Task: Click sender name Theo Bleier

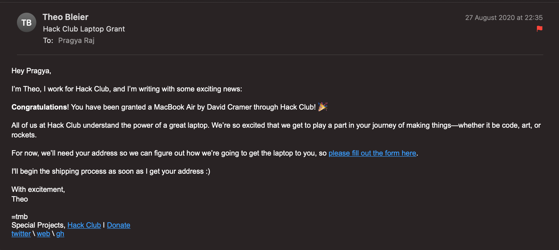Action: coord(66,17)
